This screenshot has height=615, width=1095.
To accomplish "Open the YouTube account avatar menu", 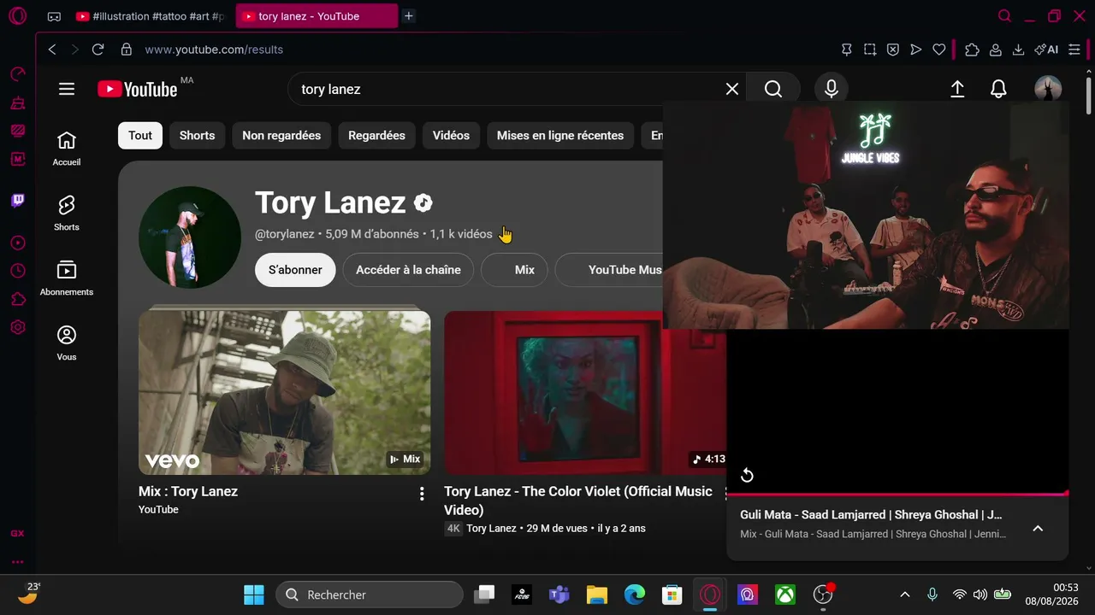I will [1048, 89].
